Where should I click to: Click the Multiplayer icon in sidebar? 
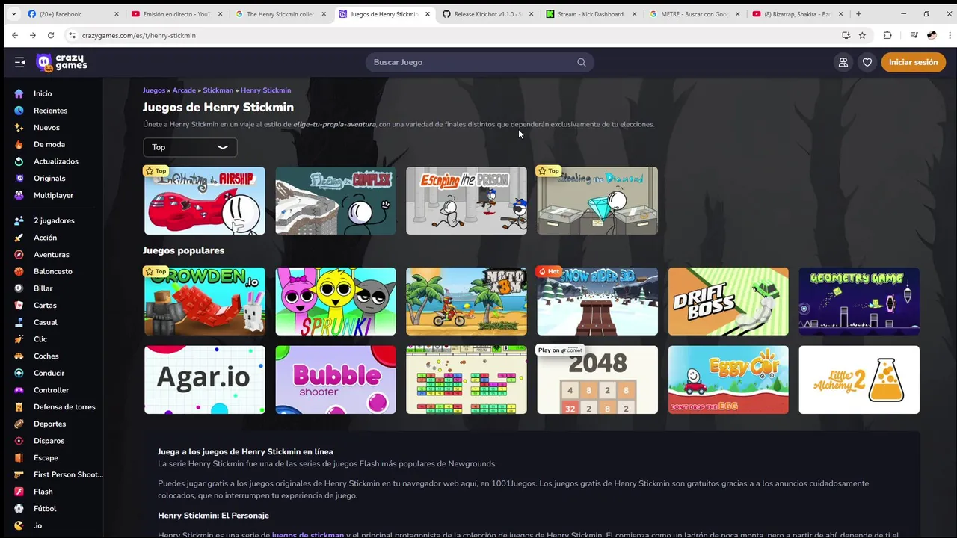(19, 195)
